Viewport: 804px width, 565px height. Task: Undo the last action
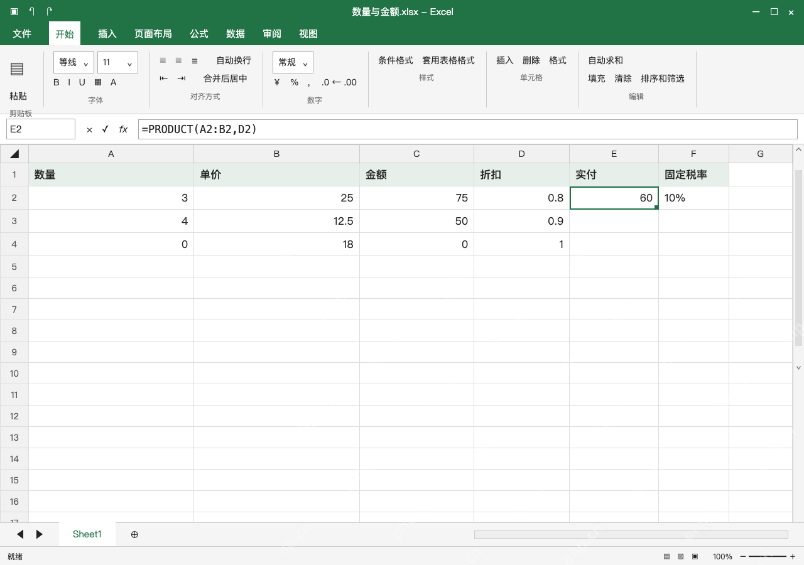(x=31, y=11)
